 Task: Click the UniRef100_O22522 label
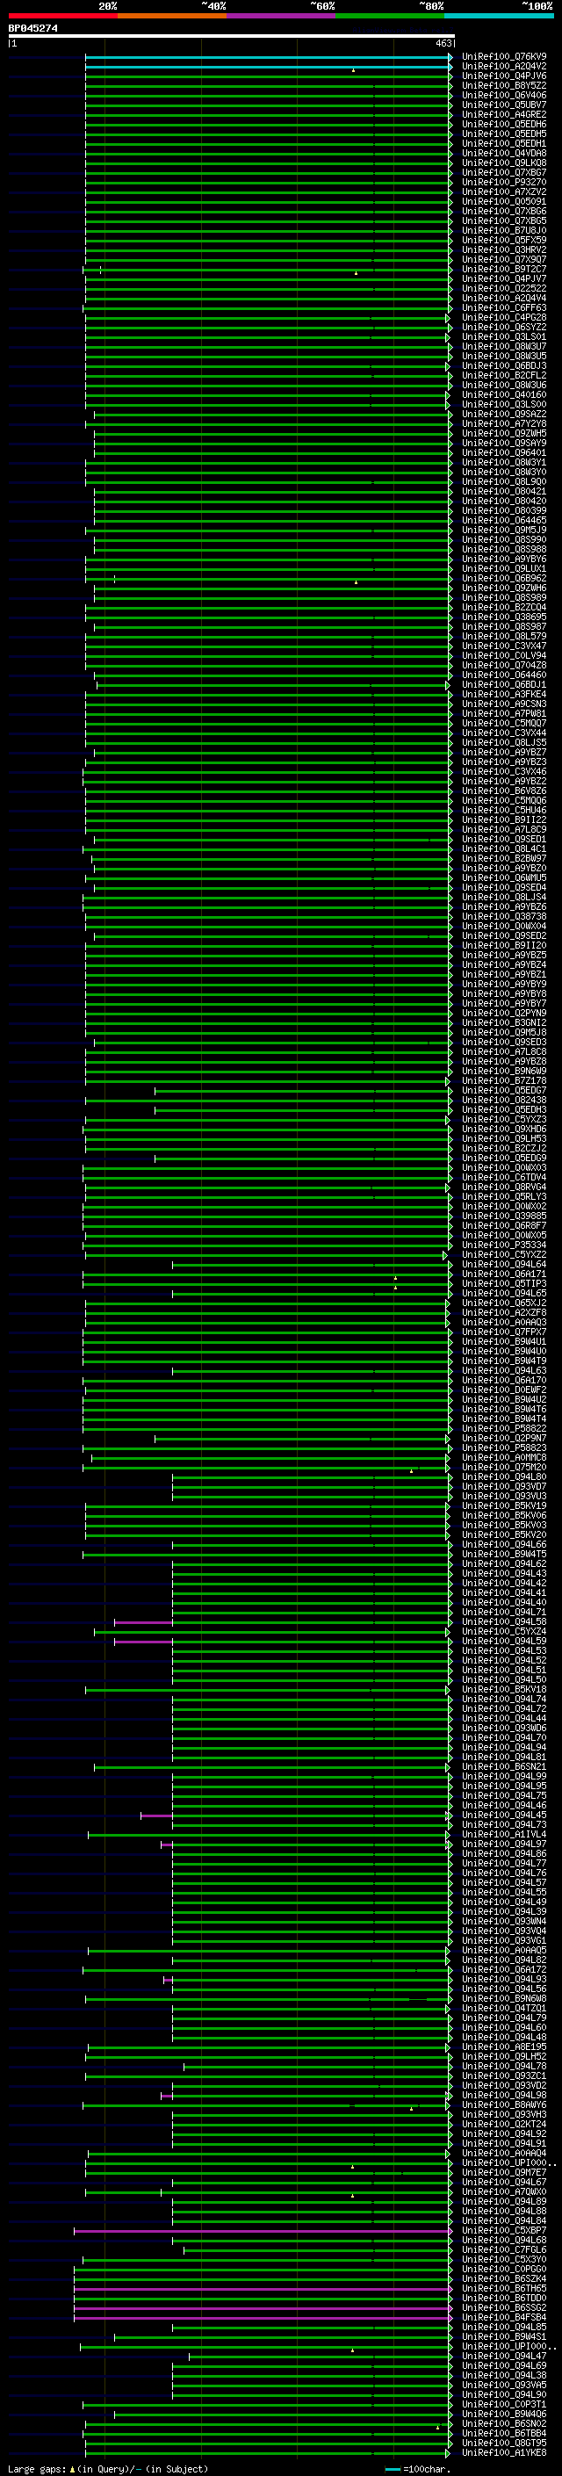click(x=504, y=288)
